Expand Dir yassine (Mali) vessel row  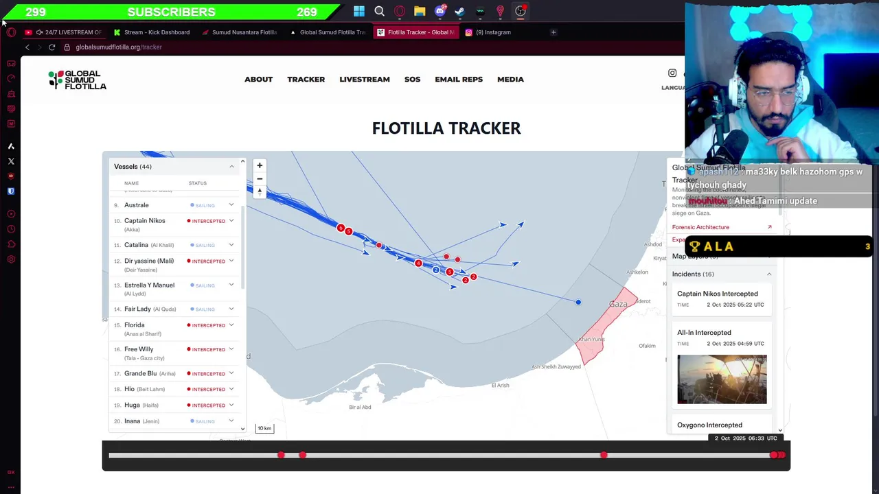pos(231,261)
